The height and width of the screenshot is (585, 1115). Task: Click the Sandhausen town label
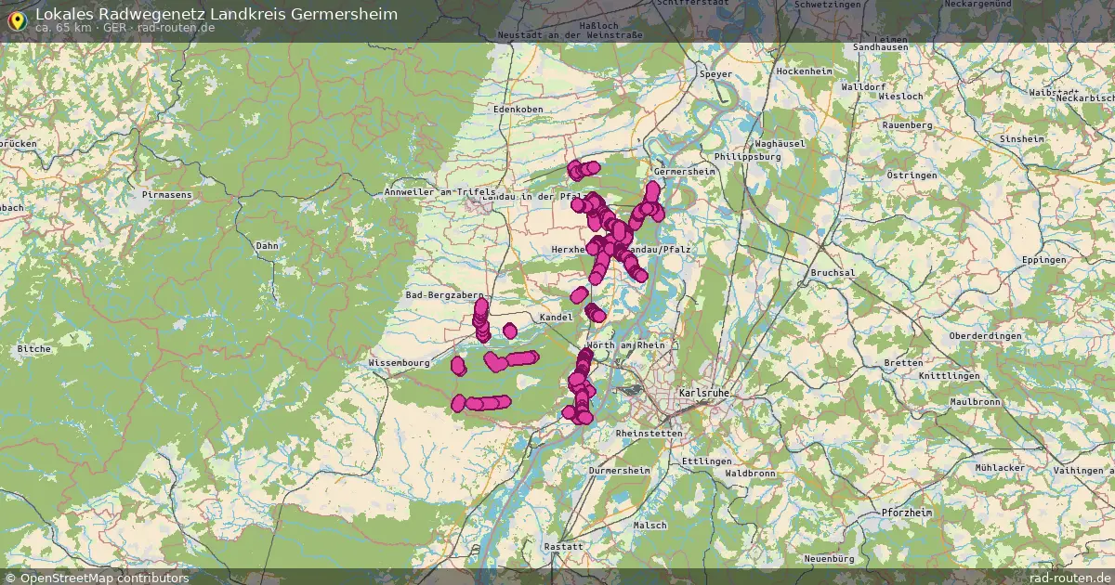879,46
